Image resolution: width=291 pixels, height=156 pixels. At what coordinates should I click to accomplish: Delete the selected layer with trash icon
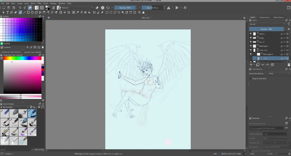point(289,65)
